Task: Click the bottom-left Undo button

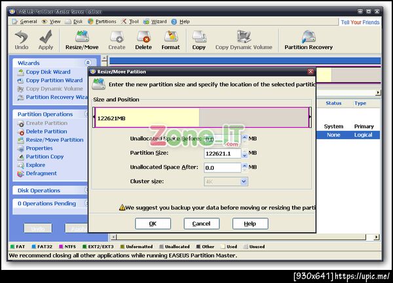Action: coord(38,229)
